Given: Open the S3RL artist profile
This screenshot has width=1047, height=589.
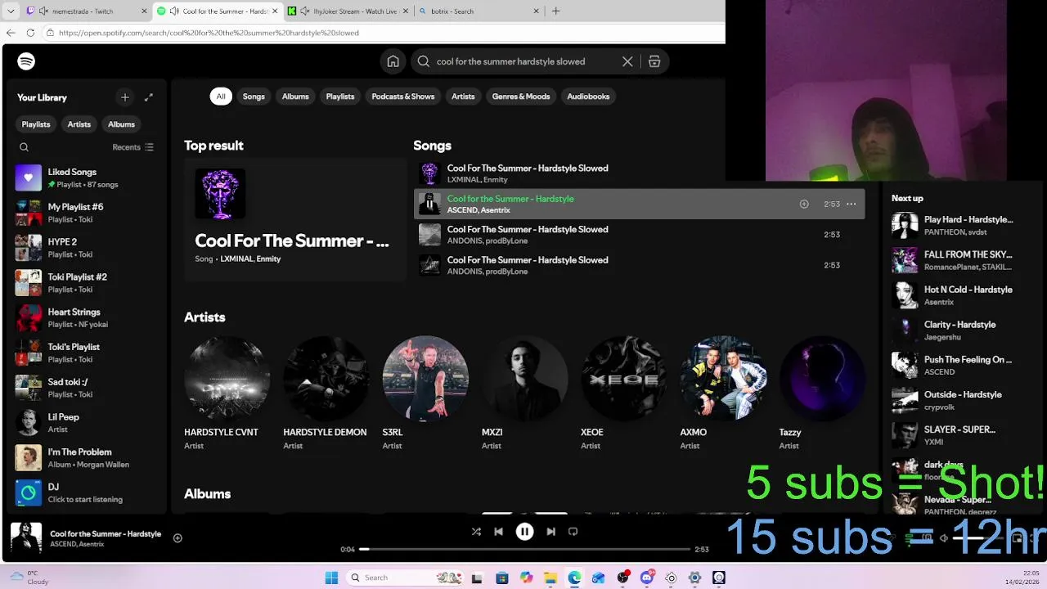Looking at the screenshot, I should click(425, 393).
